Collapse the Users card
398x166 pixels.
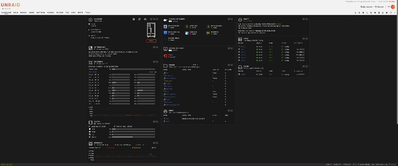tap(232, 110)
